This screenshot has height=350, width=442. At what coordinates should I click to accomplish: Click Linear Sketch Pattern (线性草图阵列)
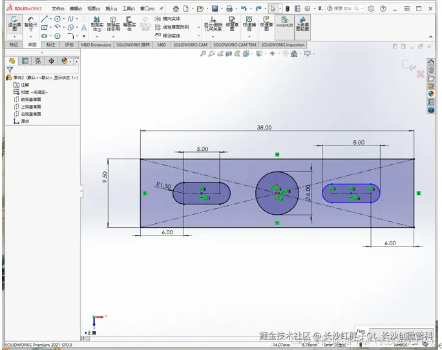(172, 27)
